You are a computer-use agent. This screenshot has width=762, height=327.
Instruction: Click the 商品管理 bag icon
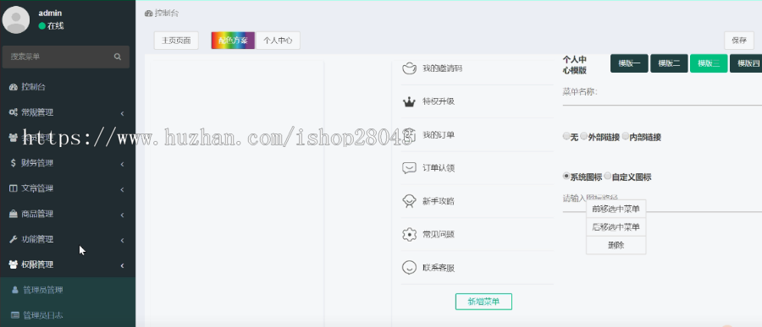(x=13, y=214)
